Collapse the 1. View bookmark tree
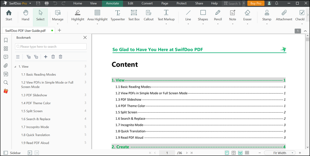 [15, 67]
